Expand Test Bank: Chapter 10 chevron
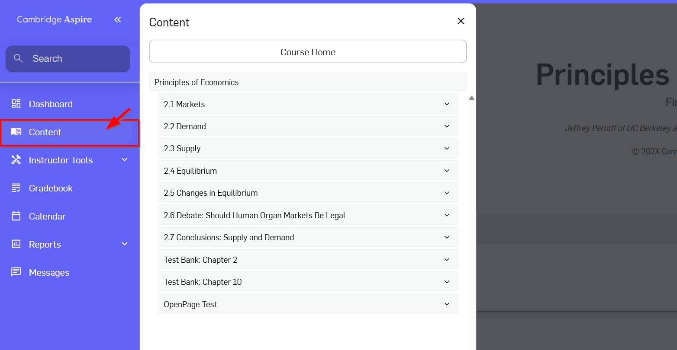This screenshot has height=350, width=677. pos(447,282)
